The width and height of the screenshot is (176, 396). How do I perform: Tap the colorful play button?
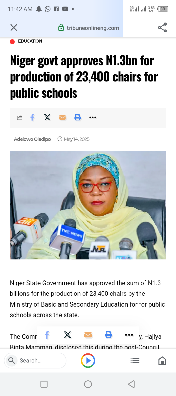pyautogui.click(x=88, y=360)
